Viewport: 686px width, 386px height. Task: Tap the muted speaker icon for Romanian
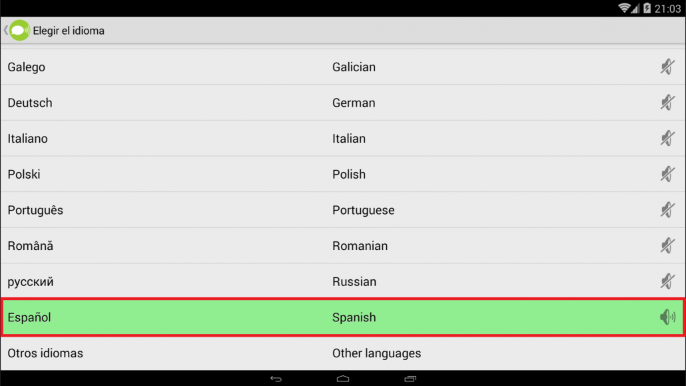(x=667, y=246)
